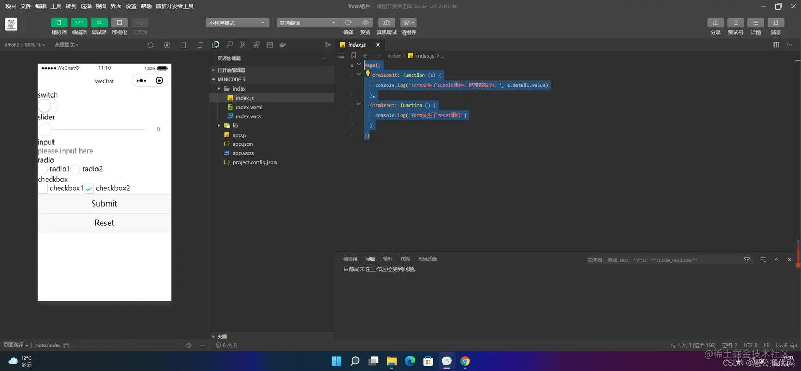The width and height of the screenshot is (801, 371).
Task: Click the simulator stop/record icon
Action: (x=167, y=45)
